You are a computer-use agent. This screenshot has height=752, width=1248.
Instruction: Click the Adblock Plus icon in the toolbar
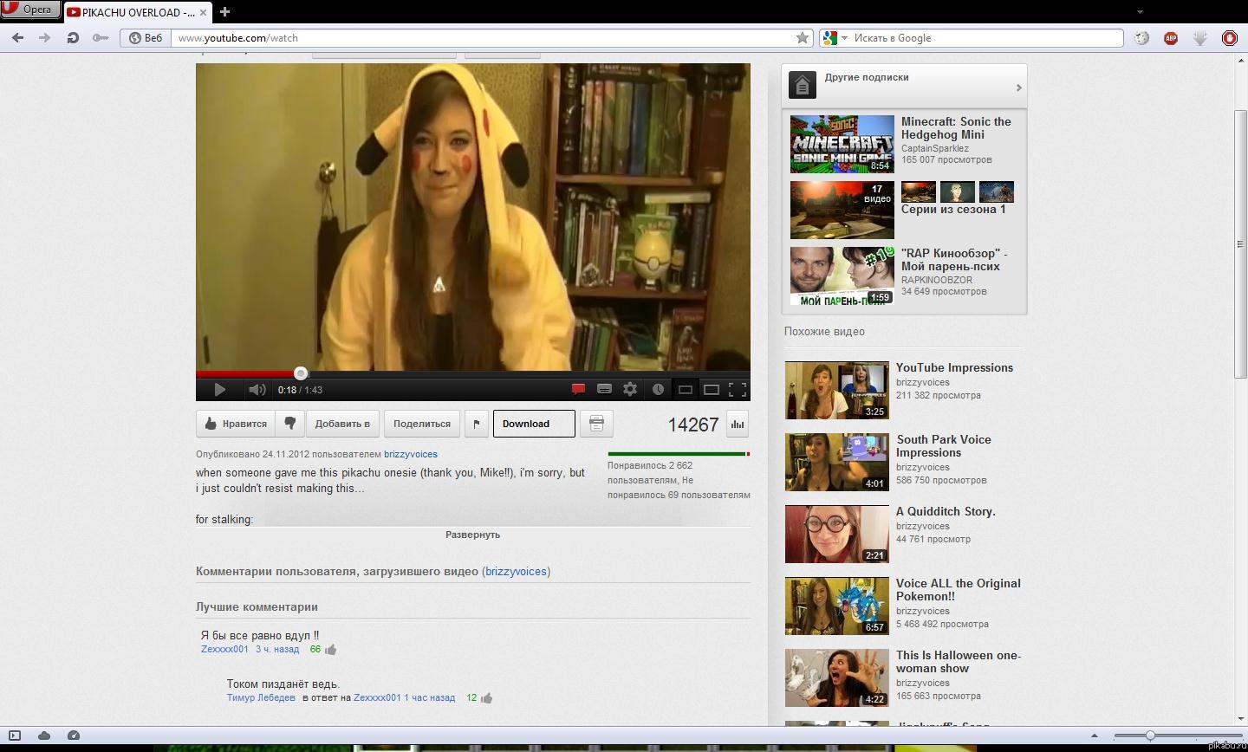point(1171,38)
